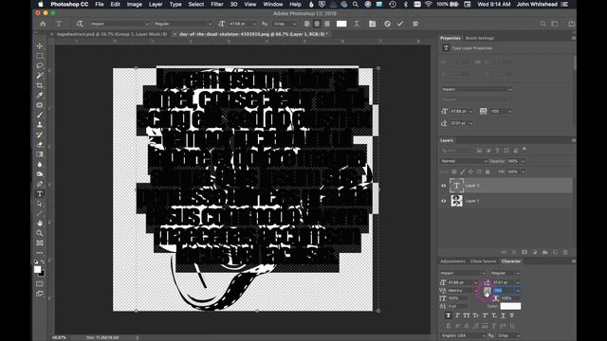607x341 pixels.
Task: Open the Select menu
Action: pyautogui.click(x=196, y=4)
